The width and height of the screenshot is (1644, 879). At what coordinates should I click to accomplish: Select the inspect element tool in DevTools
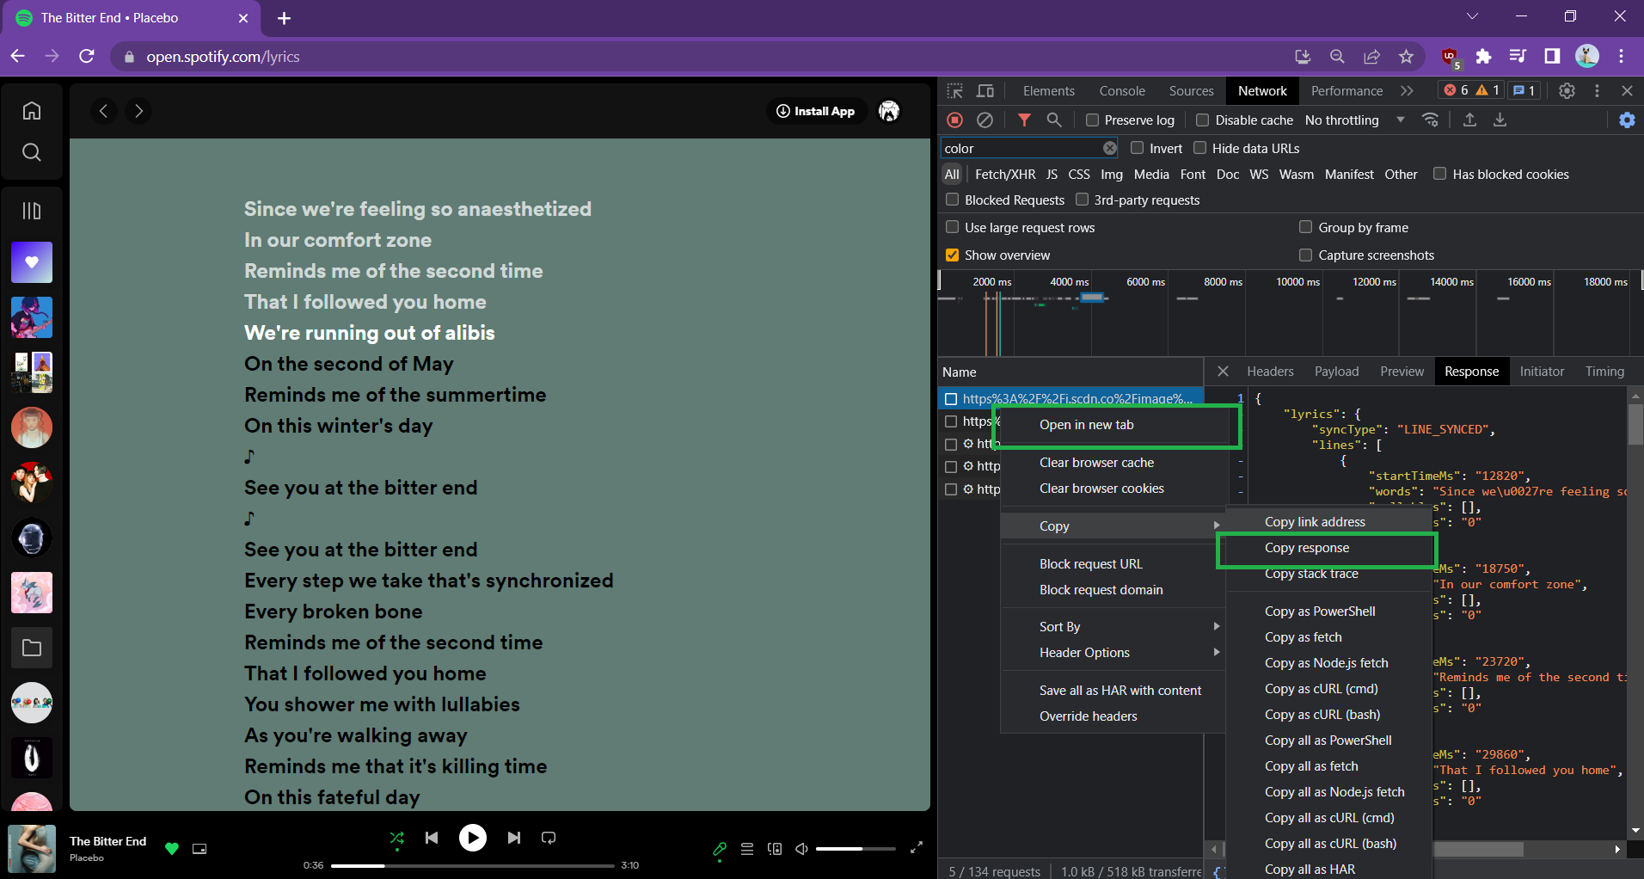[x=954, y=90]
